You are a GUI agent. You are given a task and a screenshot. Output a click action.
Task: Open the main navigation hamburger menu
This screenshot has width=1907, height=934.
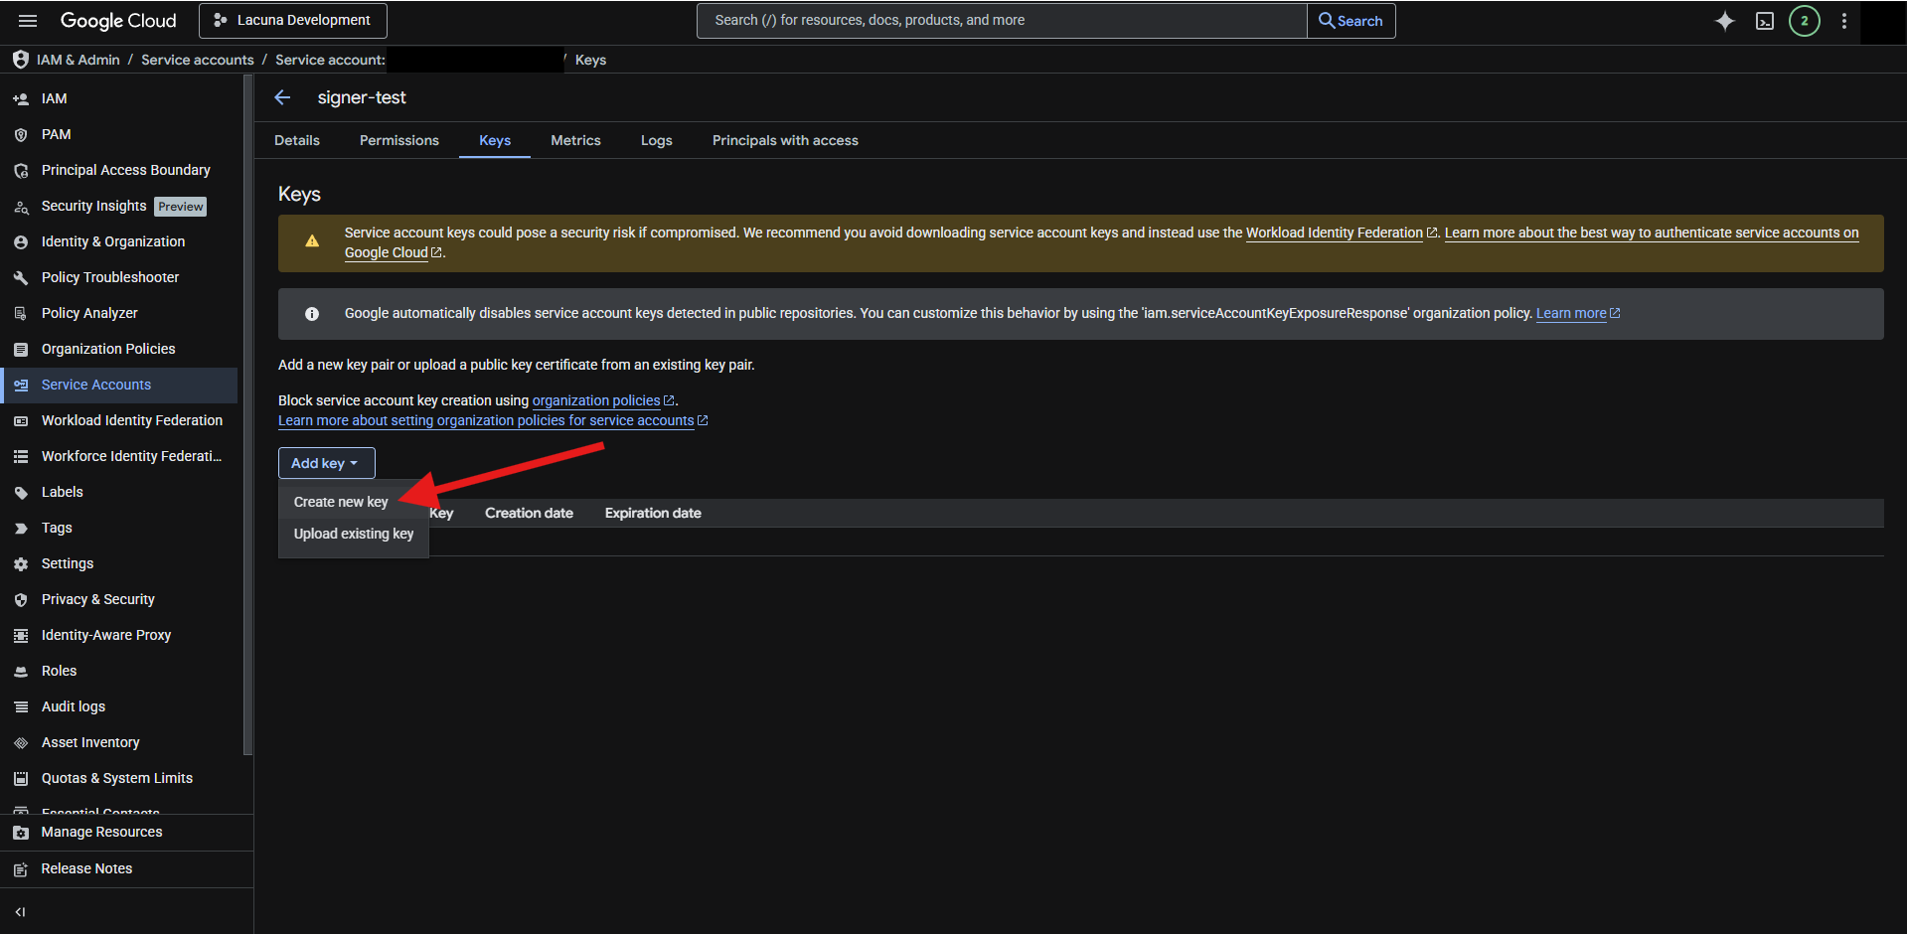coord(28,21)
